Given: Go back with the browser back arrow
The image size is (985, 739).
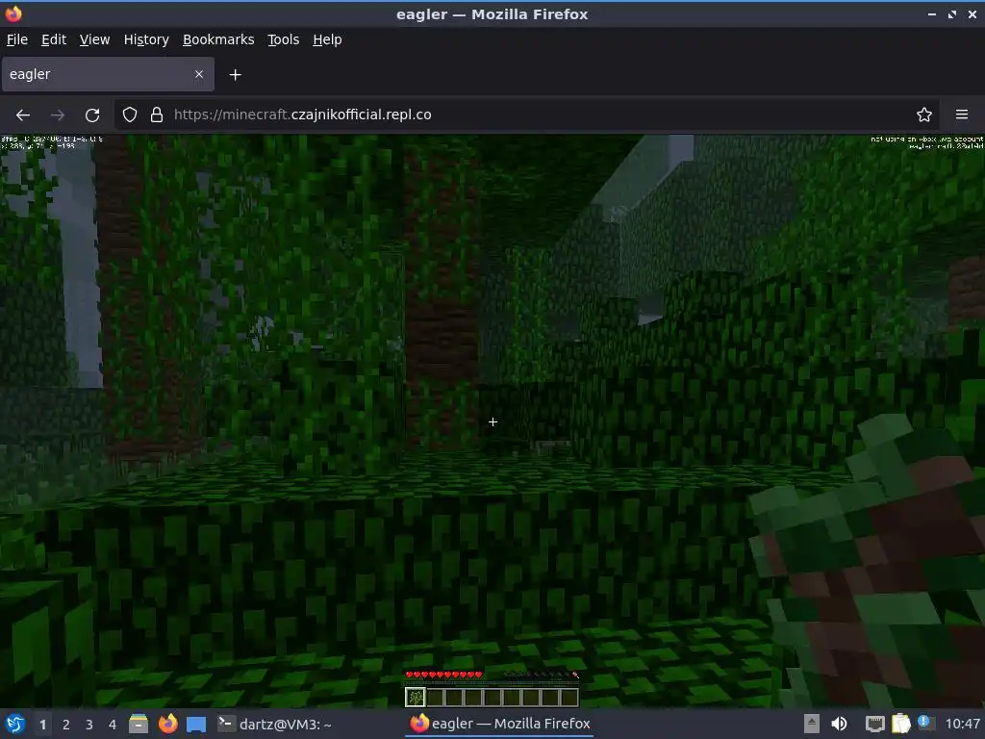Looking at the screenshot, I should [23, 115].
